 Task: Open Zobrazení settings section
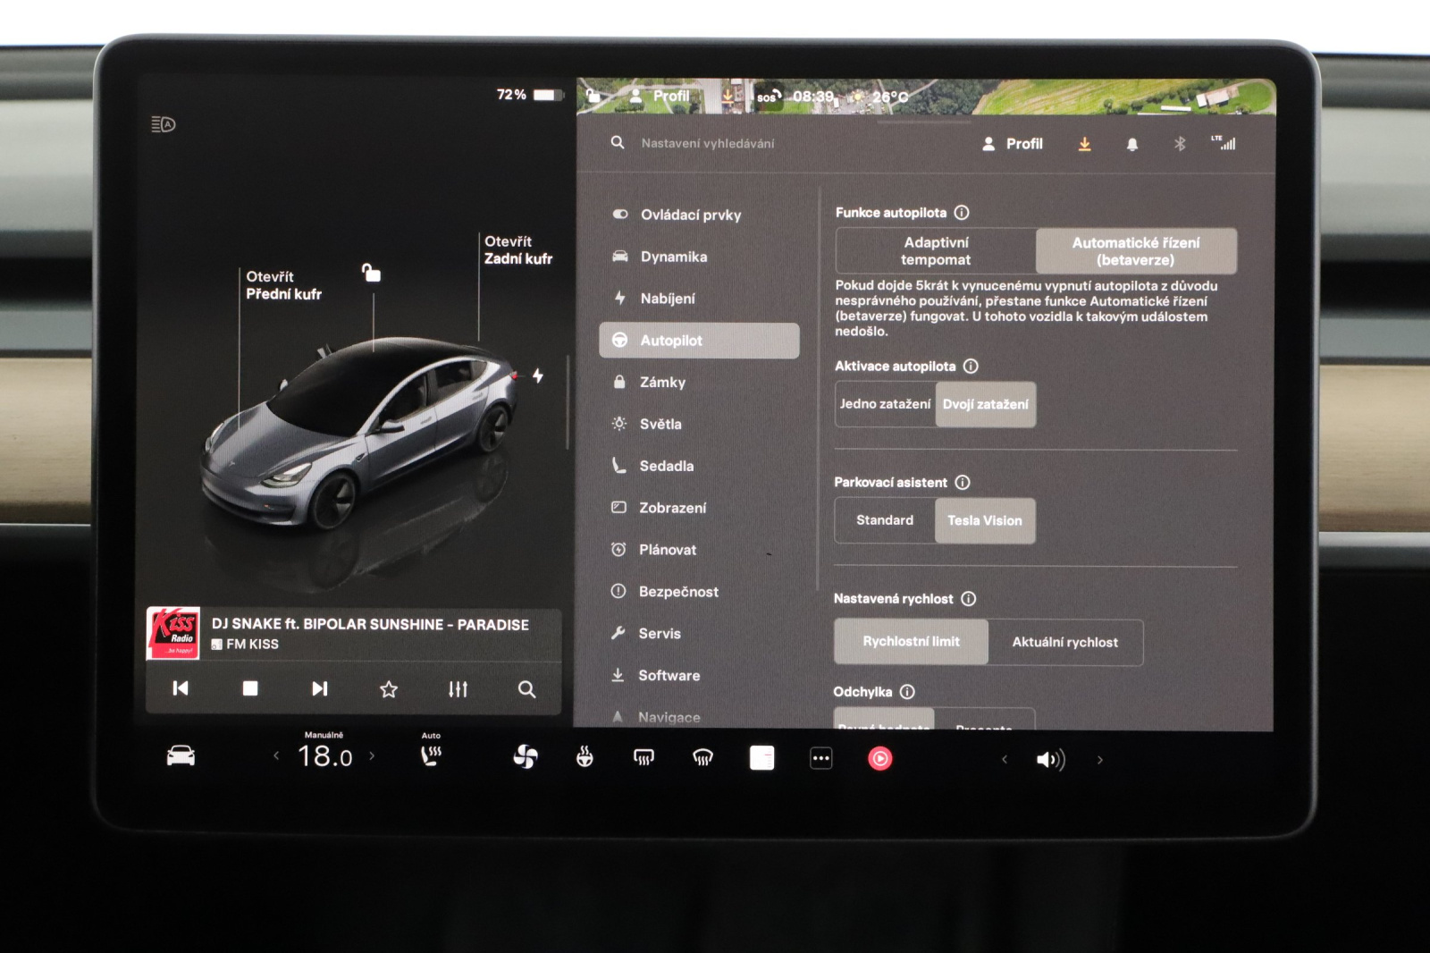click(x=699, y=508)
